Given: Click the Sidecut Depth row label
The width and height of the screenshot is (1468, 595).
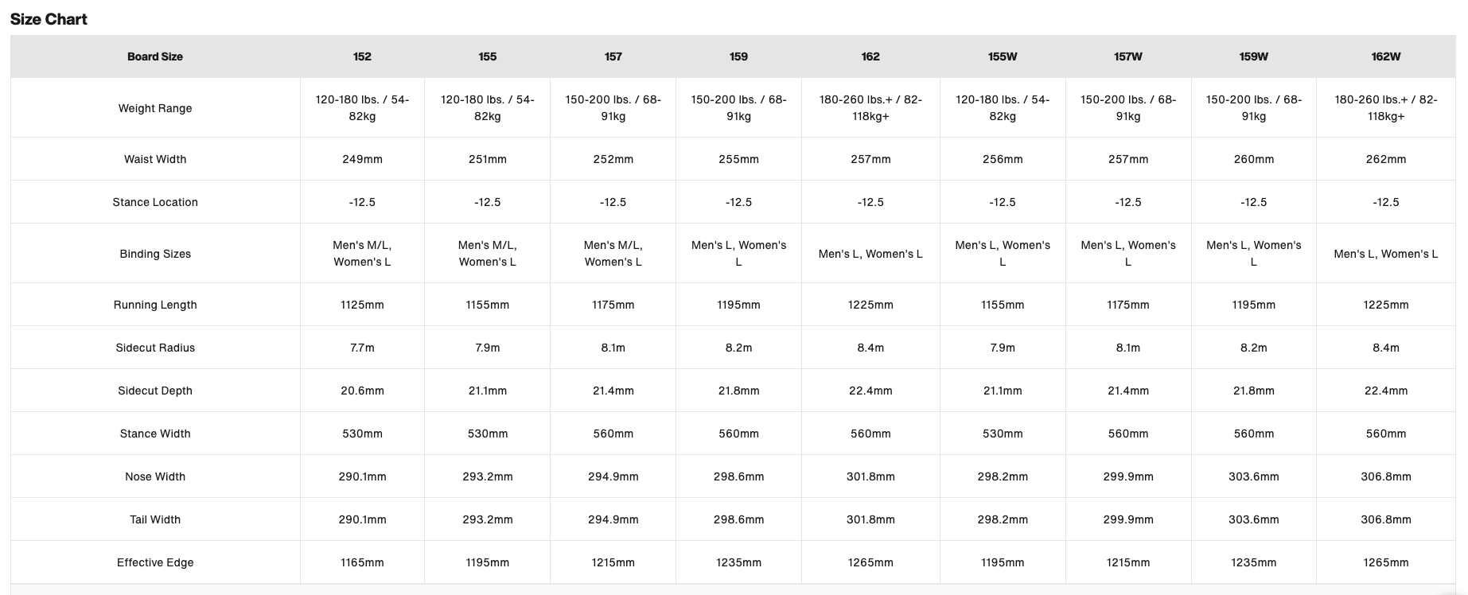Looking at the screenshot, I should click(155, 391).
